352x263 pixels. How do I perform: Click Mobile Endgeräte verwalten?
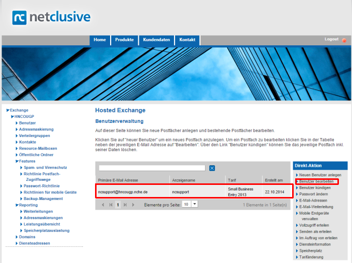[314, 216]
